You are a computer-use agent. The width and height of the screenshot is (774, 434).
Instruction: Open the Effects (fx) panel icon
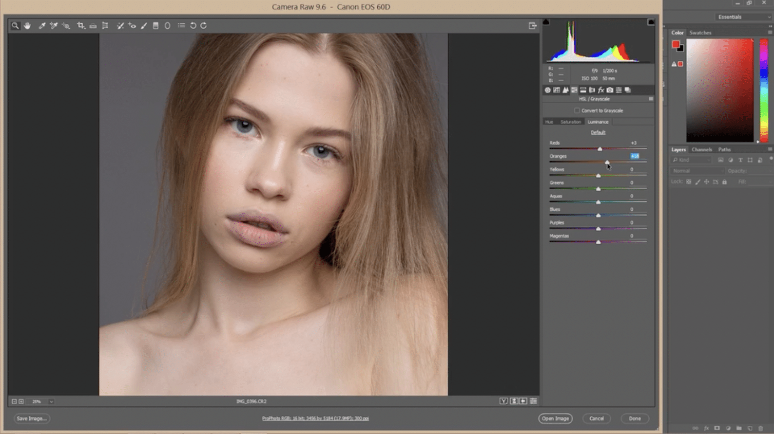pos(600,90)
